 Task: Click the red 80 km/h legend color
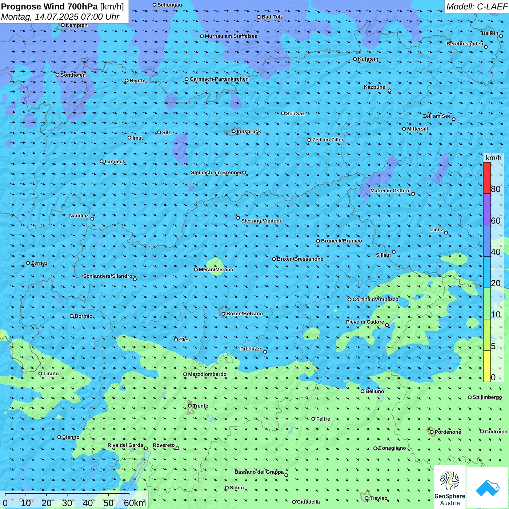487,178
